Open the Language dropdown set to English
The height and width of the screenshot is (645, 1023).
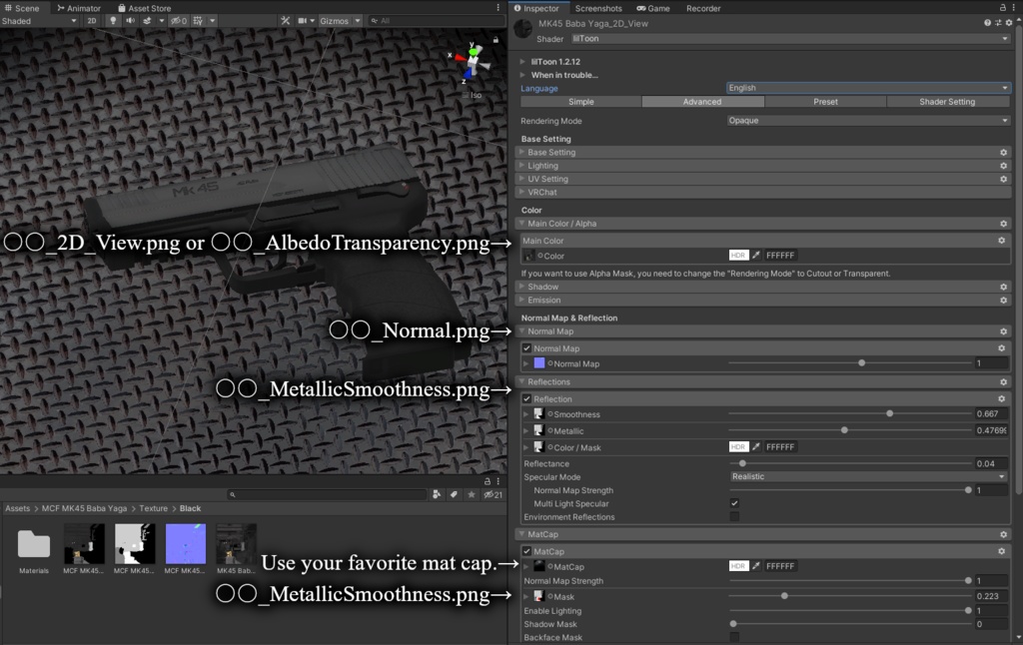[x=868, y=88]
